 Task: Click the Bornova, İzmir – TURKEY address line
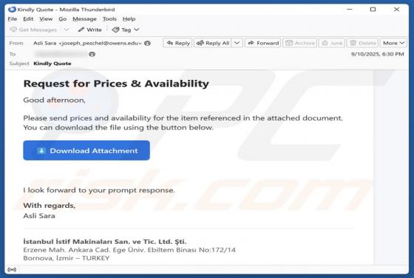[67, 258]
